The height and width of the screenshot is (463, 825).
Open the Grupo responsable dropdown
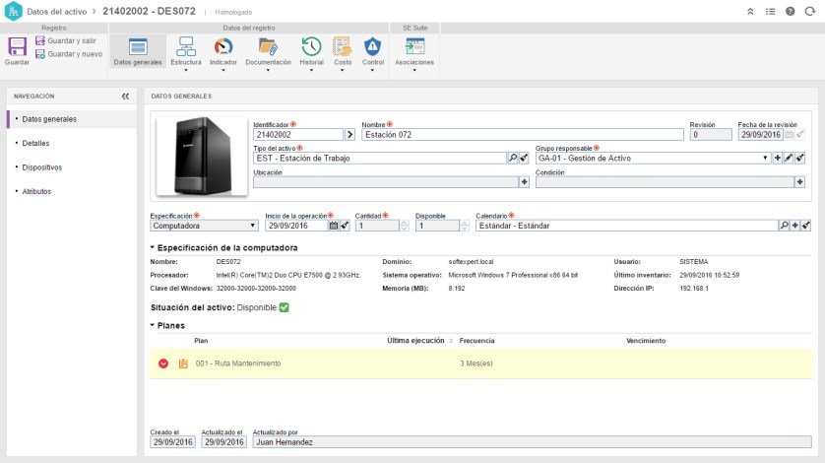(653, 158)
